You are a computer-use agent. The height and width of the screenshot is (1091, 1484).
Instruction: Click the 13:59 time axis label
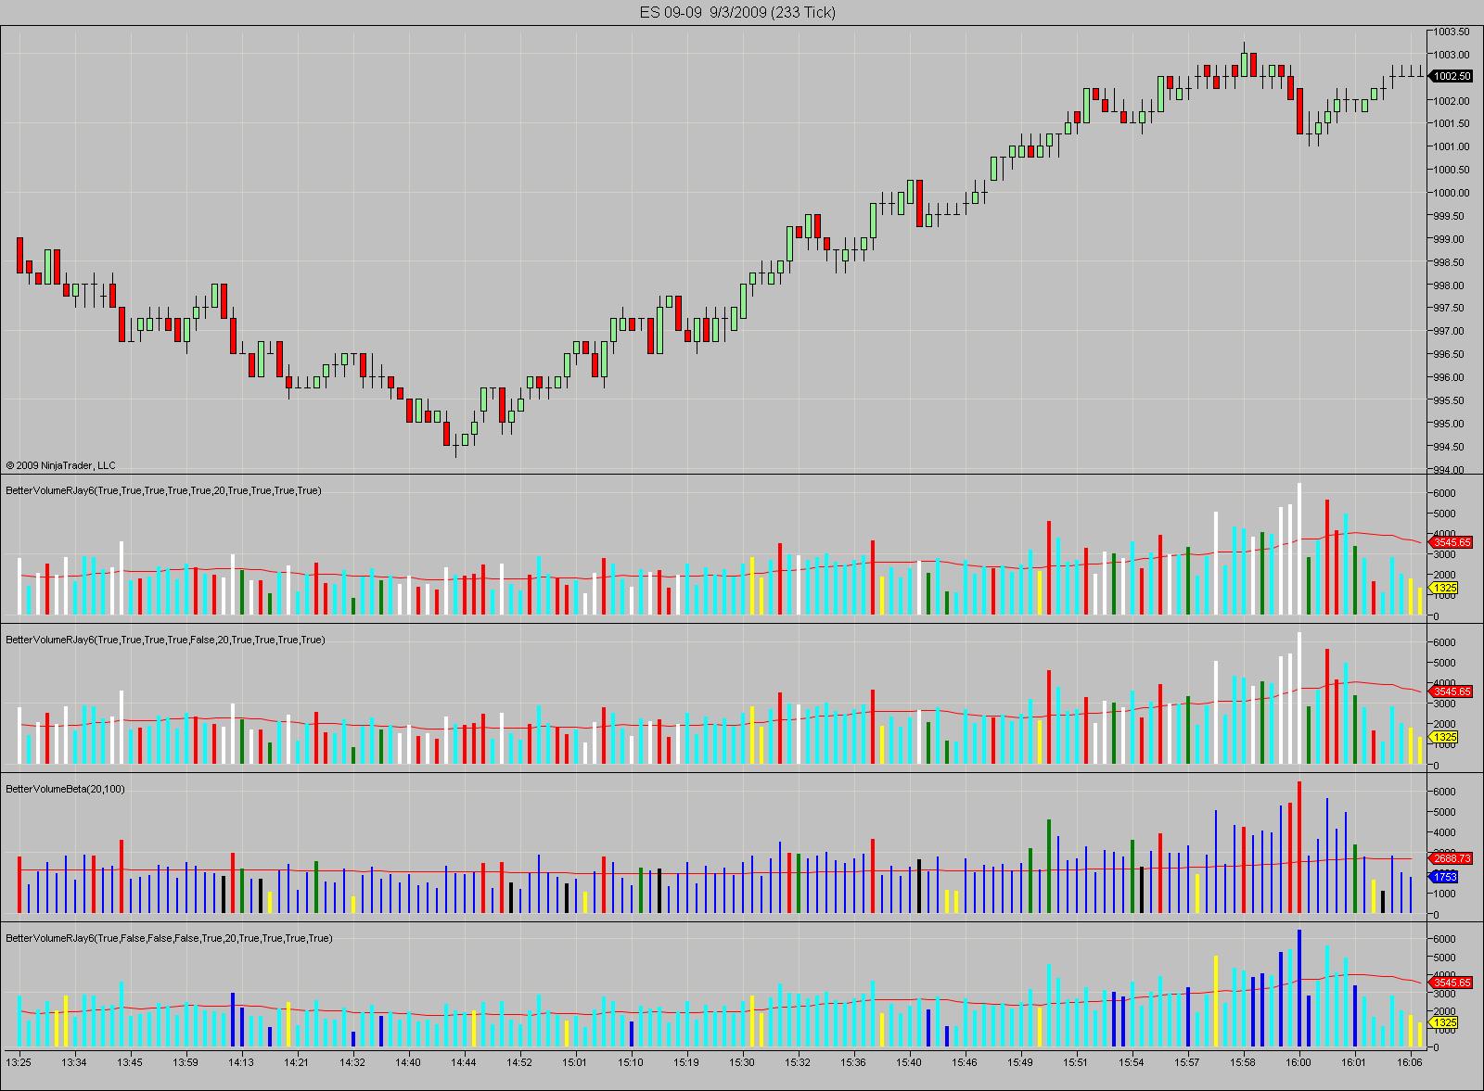tap(185, 1062)
